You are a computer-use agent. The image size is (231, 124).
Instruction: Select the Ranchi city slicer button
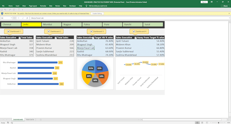(132, 24)
